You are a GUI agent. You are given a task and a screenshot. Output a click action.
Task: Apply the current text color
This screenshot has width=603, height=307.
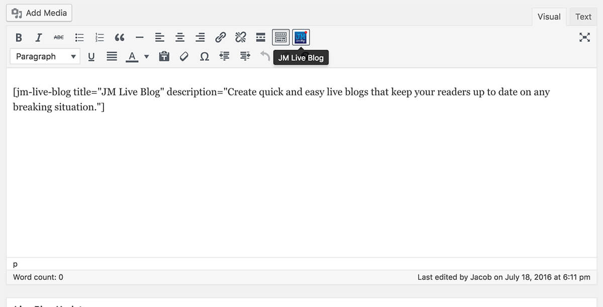coord(132,57)
